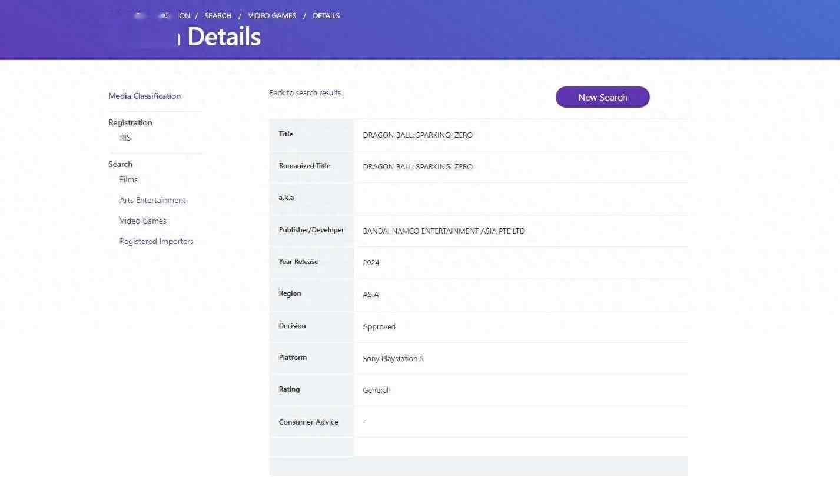
Task: Select RIS under Registration
Action: [x=125, y=138]
